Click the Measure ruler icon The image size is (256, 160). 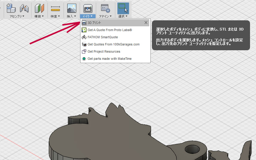pos(55,8)
